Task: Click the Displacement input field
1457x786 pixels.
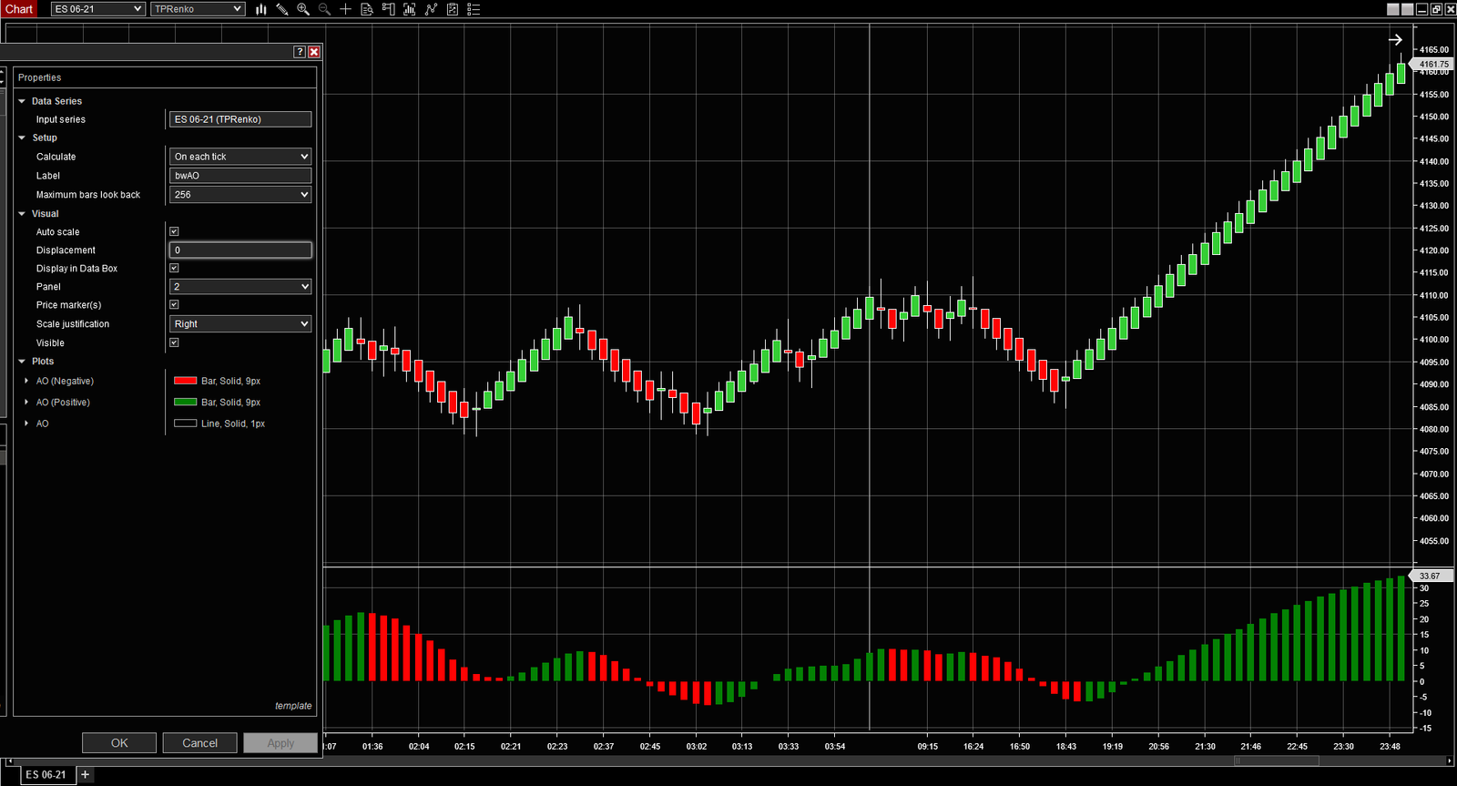Action: coord(240,250)
